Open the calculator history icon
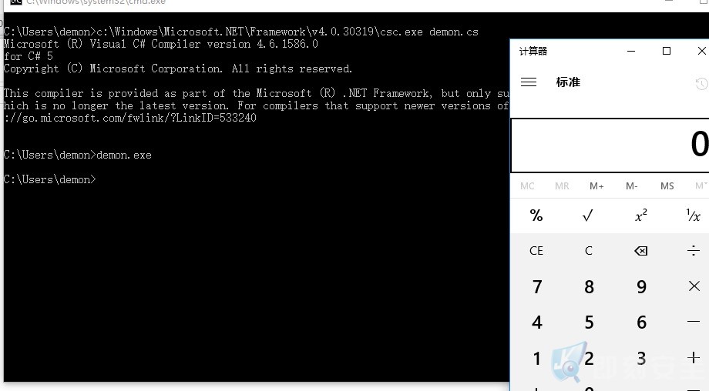709x391 pixels. pyautogui.click(x=701, y=84)
